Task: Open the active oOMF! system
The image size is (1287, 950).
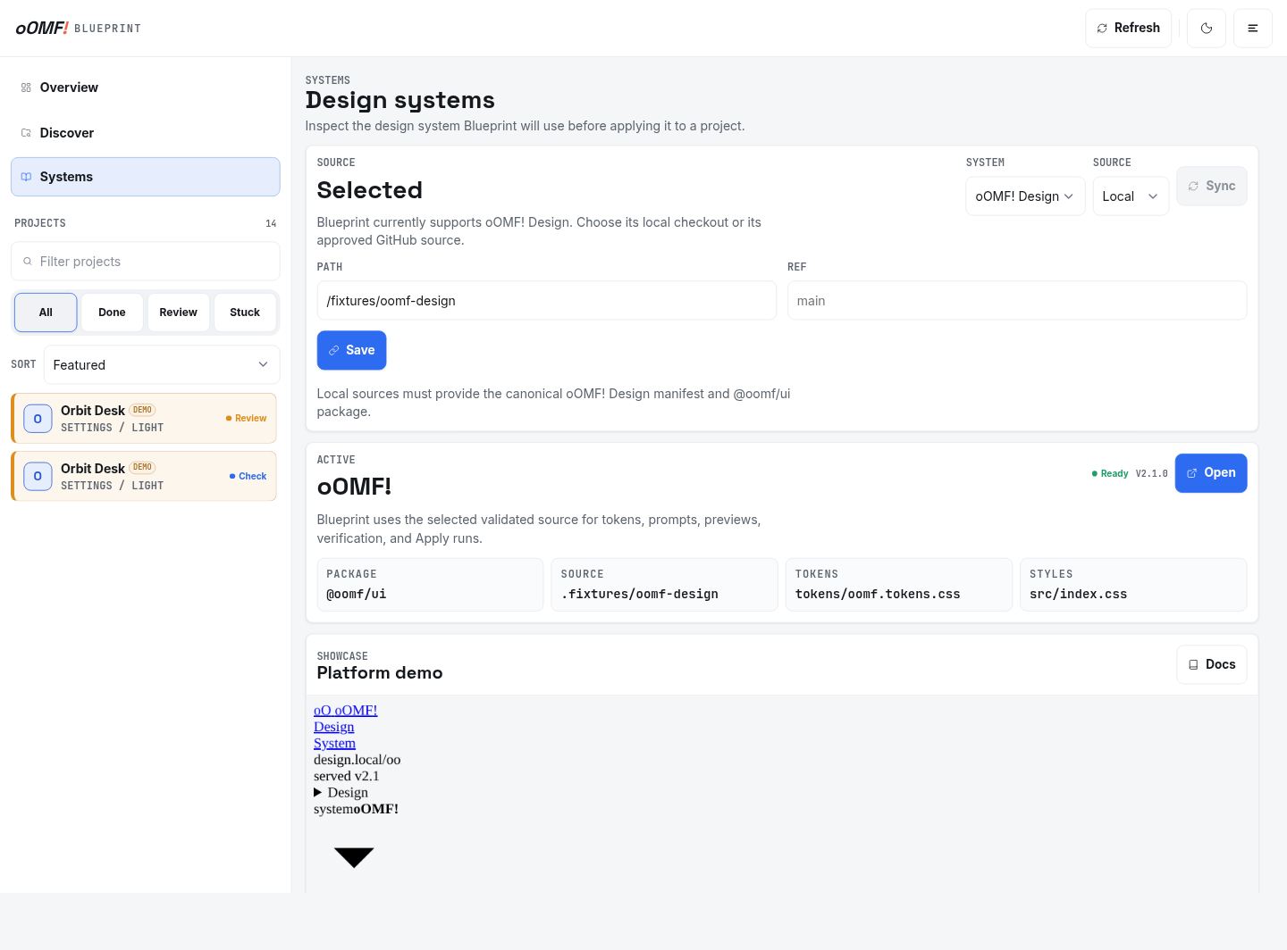Action: (x=1211, y=473)
